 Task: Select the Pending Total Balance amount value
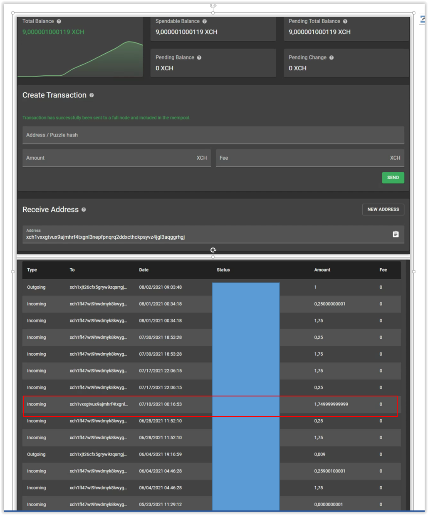[319, 32]
